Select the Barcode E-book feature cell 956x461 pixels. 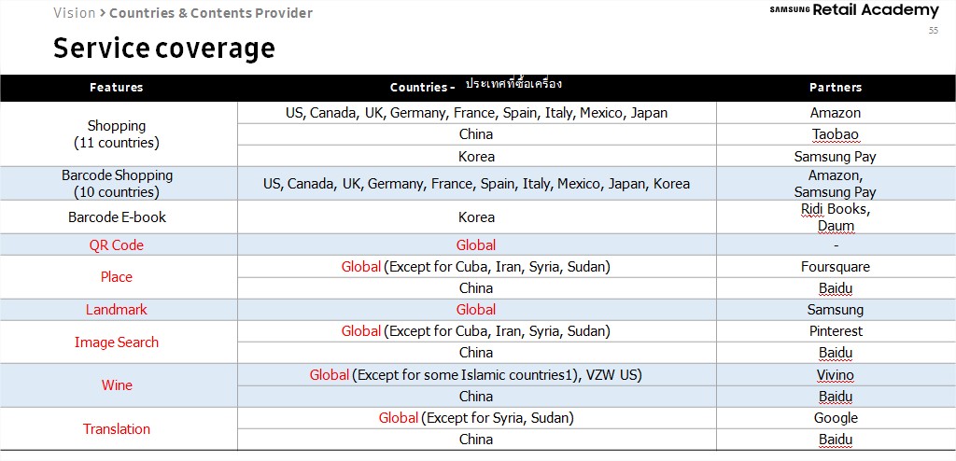point(119,217)
